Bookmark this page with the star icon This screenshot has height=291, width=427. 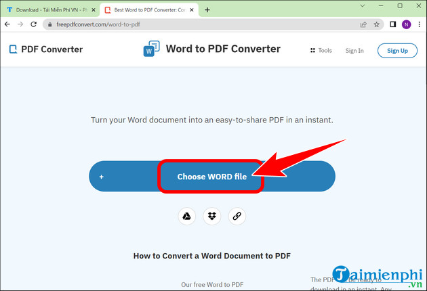pos(377,25)
